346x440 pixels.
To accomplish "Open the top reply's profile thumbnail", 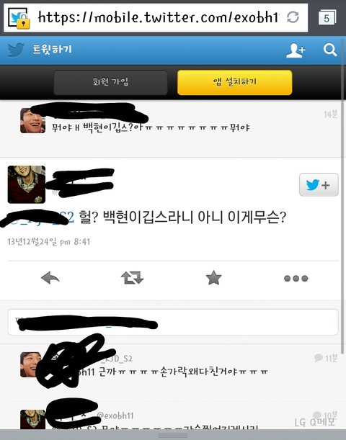I will tap(32, 120).
